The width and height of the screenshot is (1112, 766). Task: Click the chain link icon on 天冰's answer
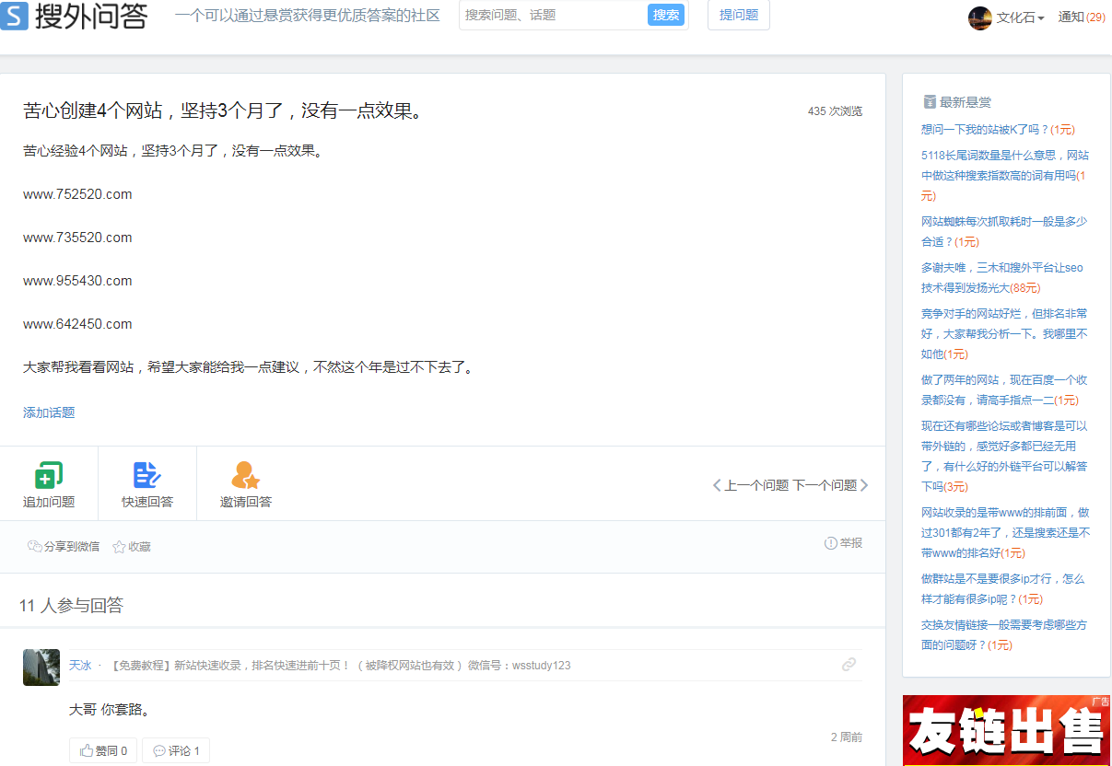[849, 664]
